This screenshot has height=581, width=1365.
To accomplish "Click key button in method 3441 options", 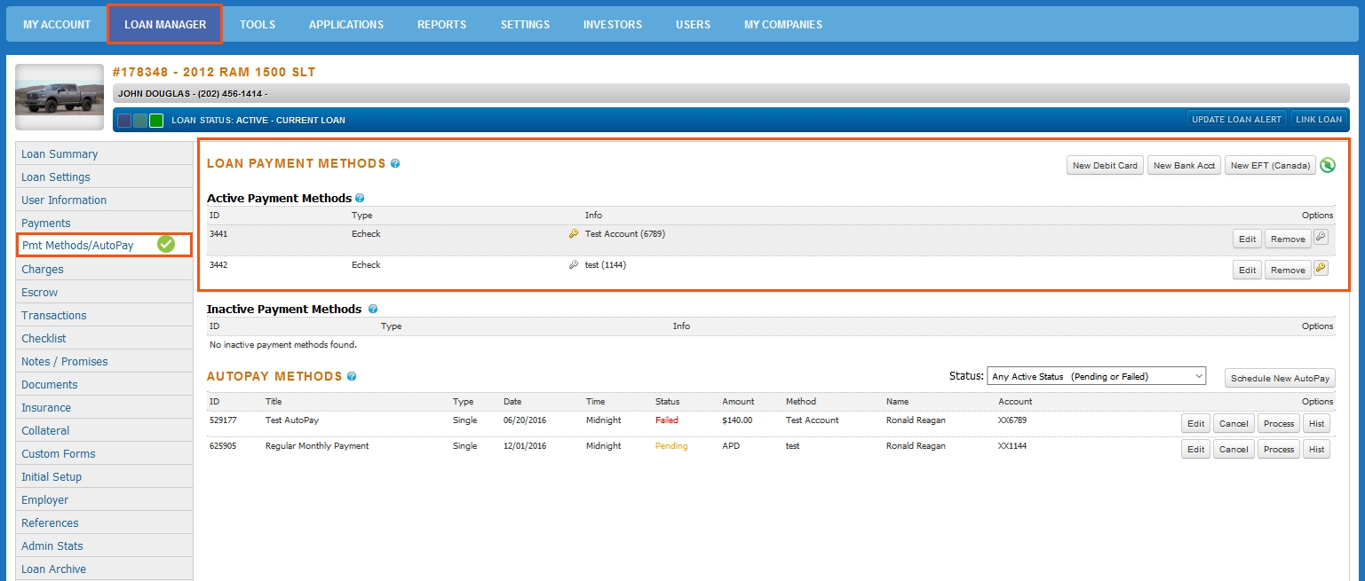I will coord(1321,237).
